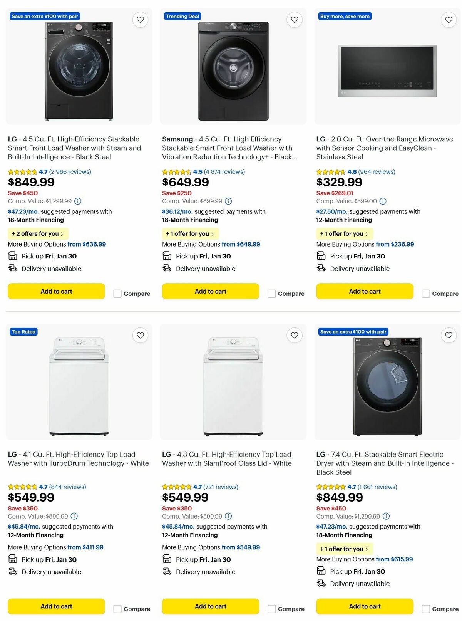Open +1 offer for you on Samsung washer
This screenshot has width=462, height=621.
pyautogui.click(x=190, y=233)
